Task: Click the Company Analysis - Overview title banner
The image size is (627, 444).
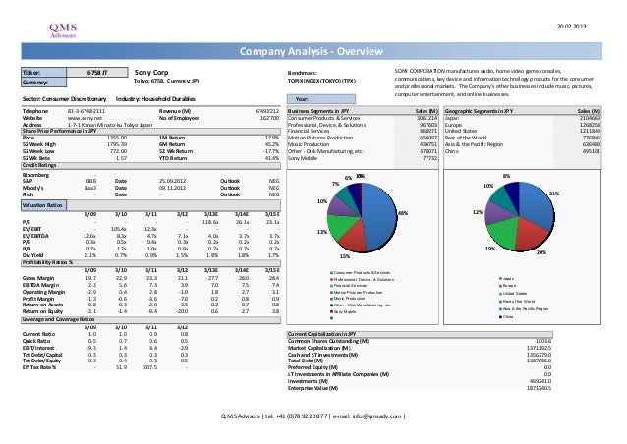Action: point(312,51)
